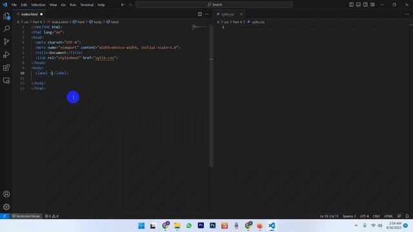Open the Run menu
Image resolution: width=413 pixels, height=232 pixels.
[x=73, y=5]
